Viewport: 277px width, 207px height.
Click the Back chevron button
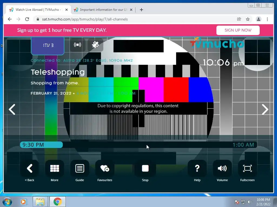[x=29, y=168]
